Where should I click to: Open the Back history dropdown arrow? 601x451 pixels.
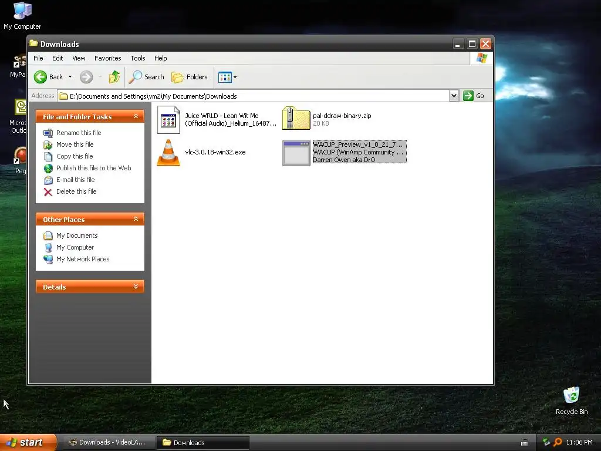pyautogui.click(x=70, y=77)
